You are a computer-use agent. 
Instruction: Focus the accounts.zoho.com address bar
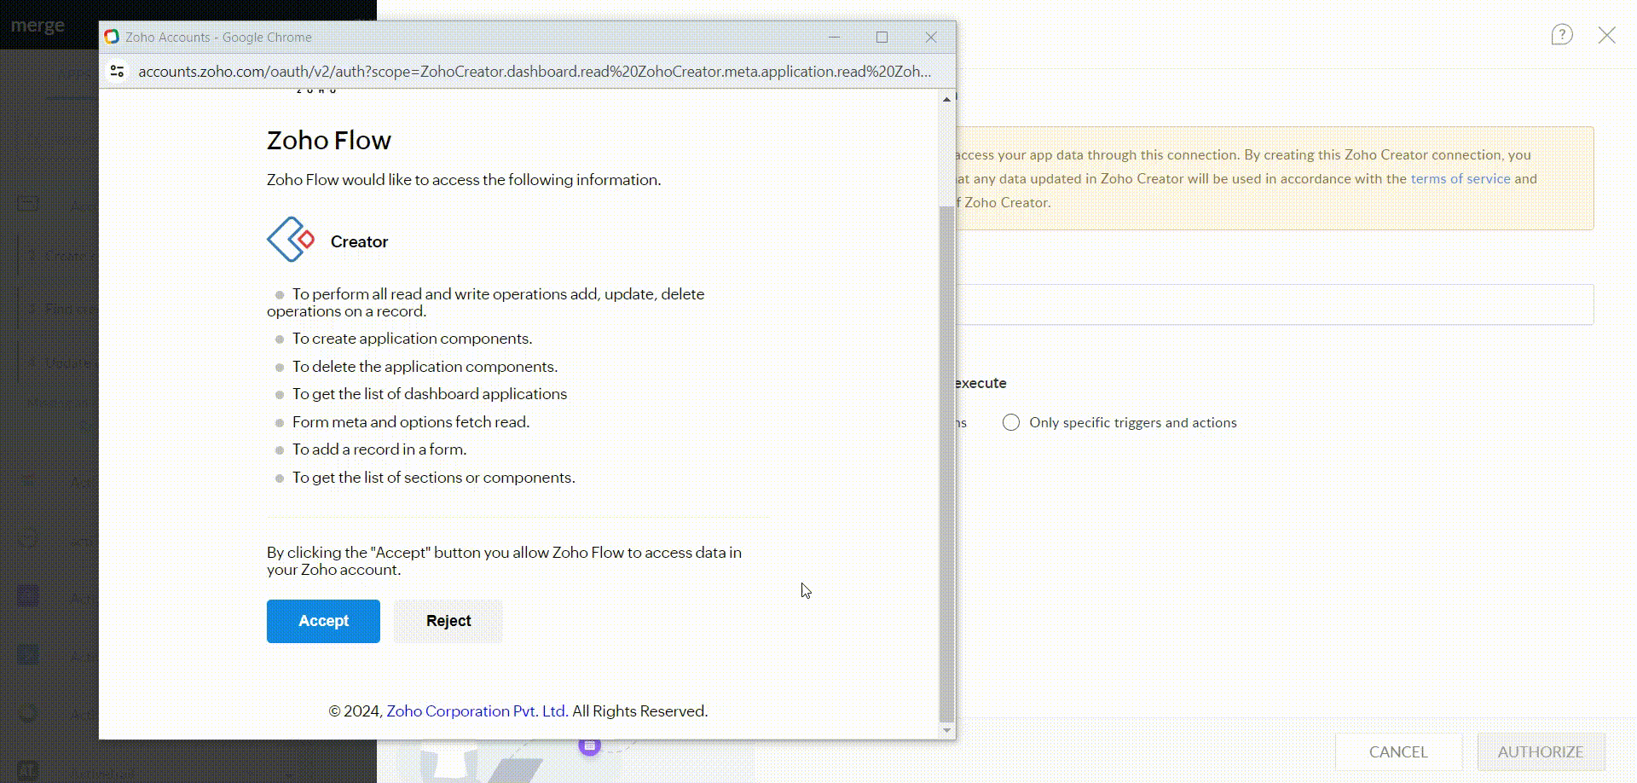point(534,72)
